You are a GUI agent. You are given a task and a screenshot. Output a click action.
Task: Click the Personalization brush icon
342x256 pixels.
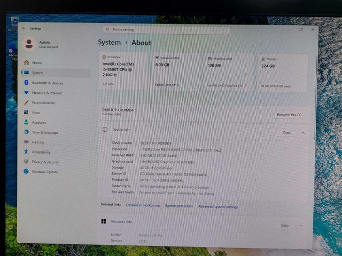coord(26,102)
